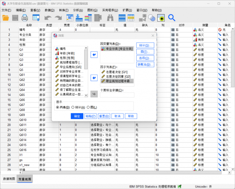Click the 重置(R) button
Viewport: 235px width, 189px height.
click(x=104, y=116)
